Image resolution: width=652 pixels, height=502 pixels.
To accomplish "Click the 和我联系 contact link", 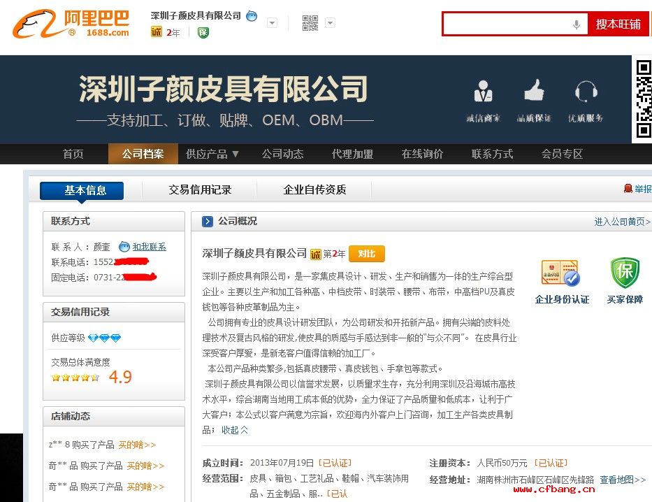I will click(150, 247).
